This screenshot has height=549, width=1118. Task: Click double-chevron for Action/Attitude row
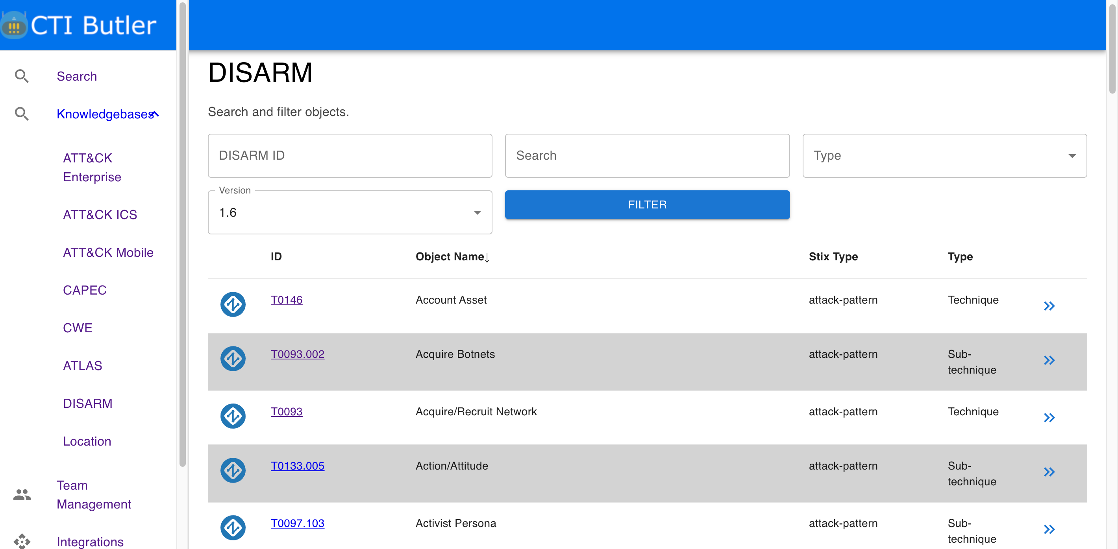coord(1049,472)
